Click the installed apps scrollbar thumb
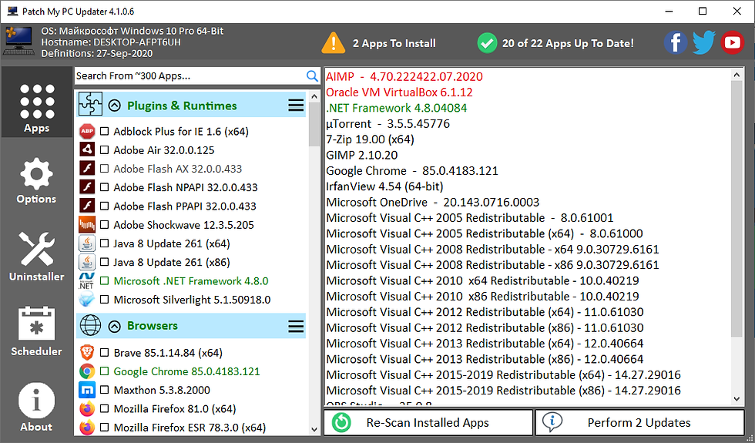 (737, 209)
